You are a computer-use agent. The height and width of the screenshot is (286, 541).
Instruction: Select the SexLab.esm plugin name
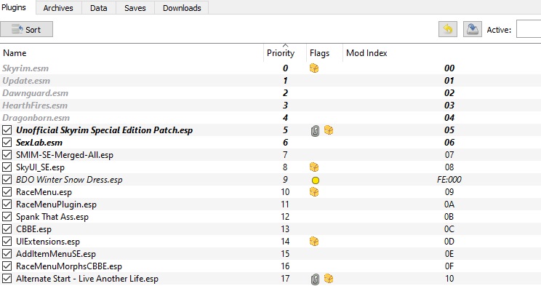point(39,143)
